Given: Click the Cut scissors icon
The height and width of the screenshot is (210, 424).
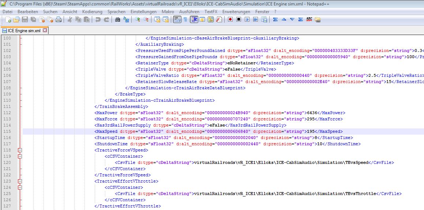Looking at the screenshot, I should coord(70,19).
